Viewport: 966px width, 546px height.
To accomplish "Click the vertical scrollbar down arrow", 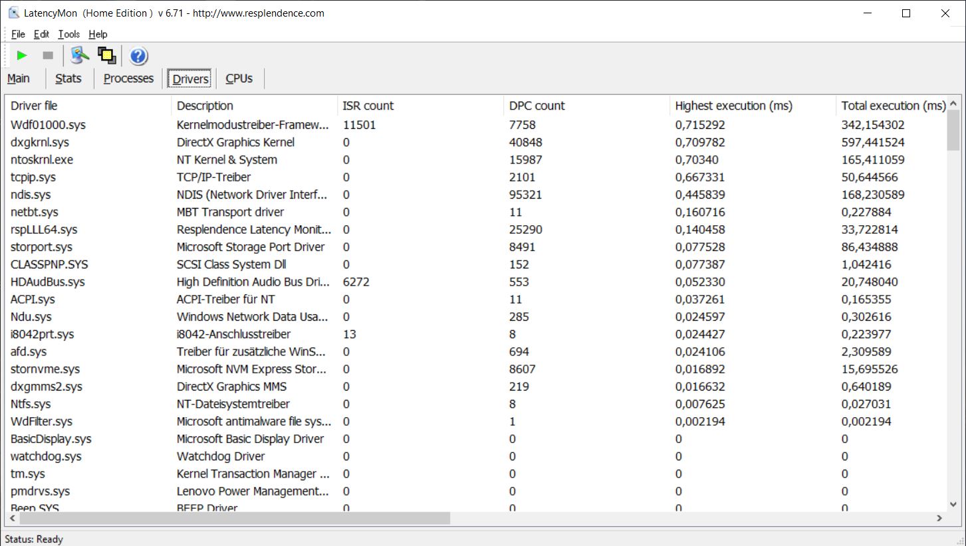I will [x=953, y=504].
